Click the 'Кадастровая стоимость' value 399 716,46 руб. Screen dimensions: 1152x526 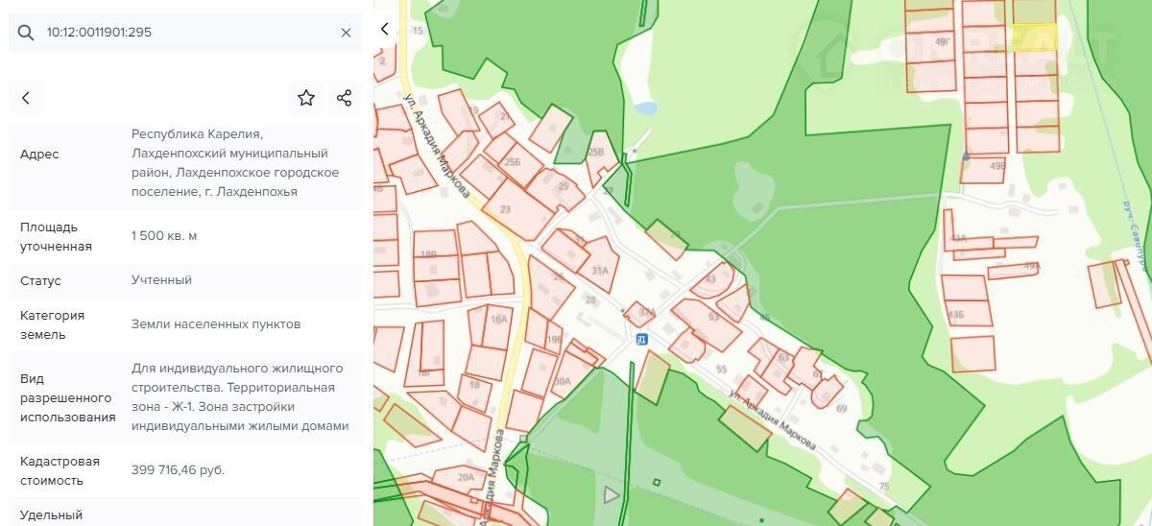click(179, 470)
